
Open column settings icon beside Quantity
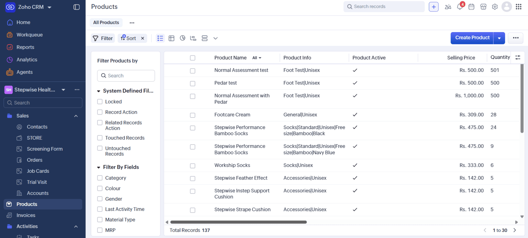[x=518, y=57]
